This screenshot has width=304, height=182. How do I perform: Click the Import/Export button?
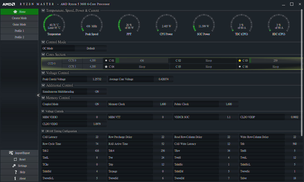click(x=19, y=153)
